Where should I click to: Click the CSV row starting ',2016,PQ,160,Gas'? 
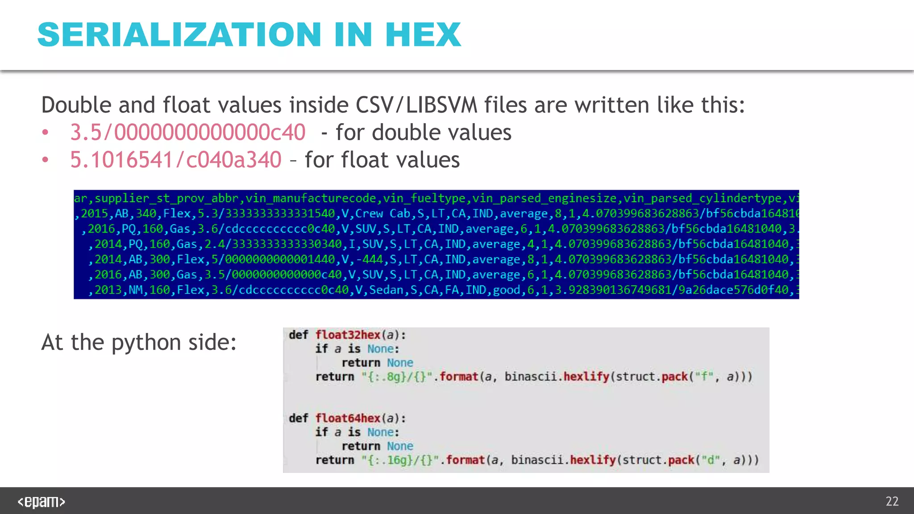click(x=440, y=229)
